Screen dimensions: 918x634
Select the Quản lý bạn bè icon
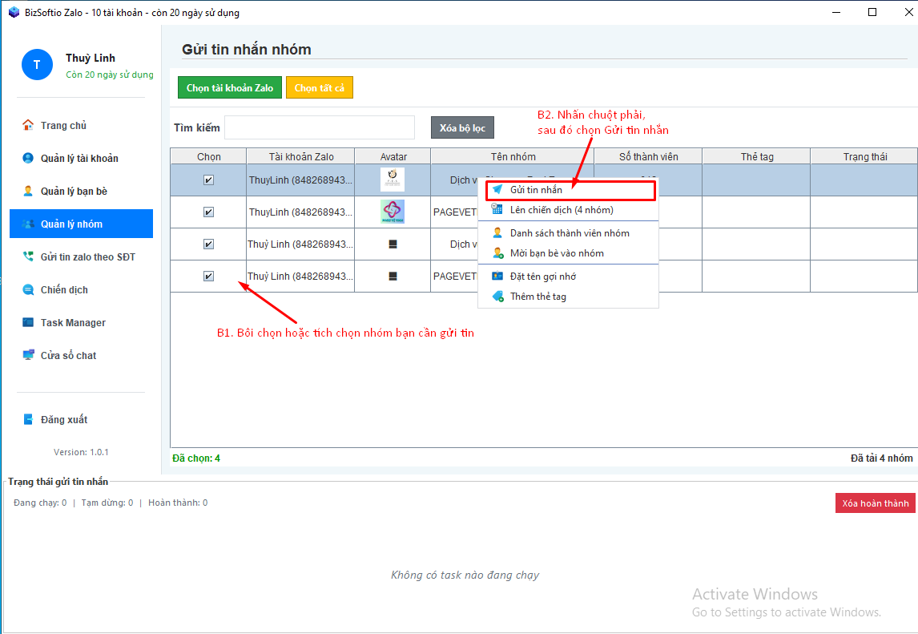pos(28,191)
